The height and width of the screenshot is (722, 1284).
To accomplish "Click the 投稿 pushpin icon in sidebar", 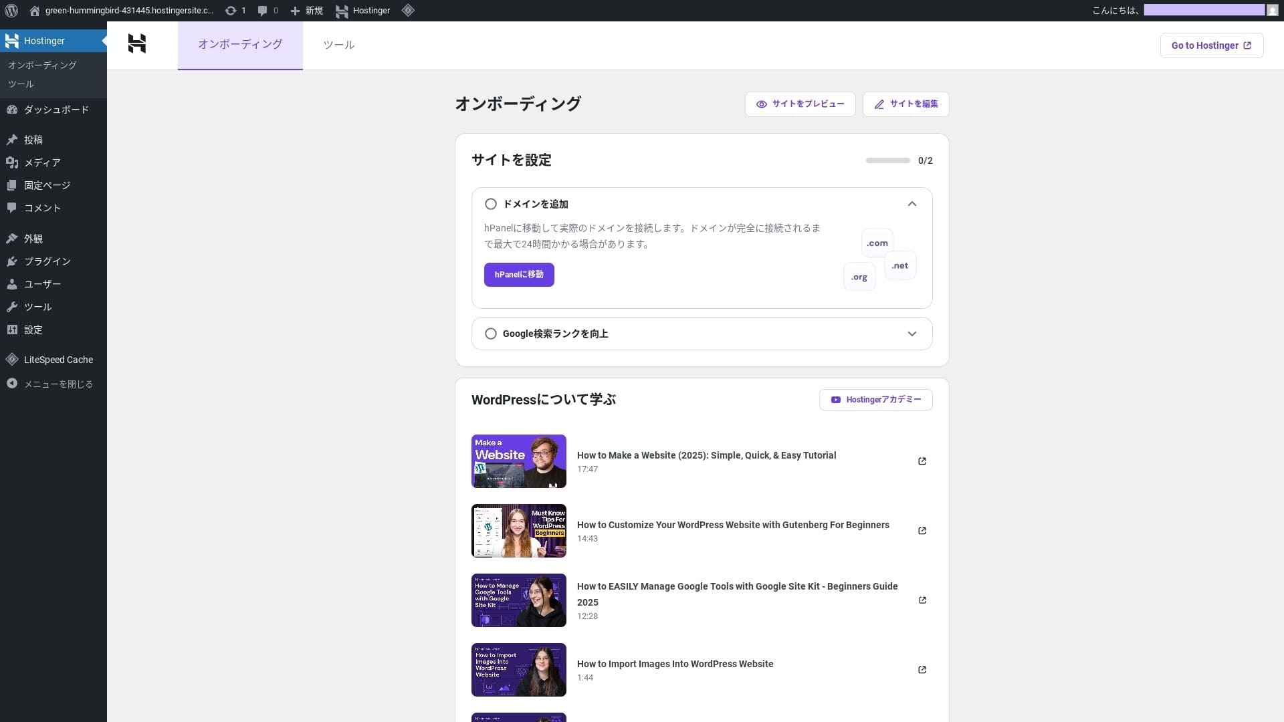I will pyautogui.click(x=12, y=140).
